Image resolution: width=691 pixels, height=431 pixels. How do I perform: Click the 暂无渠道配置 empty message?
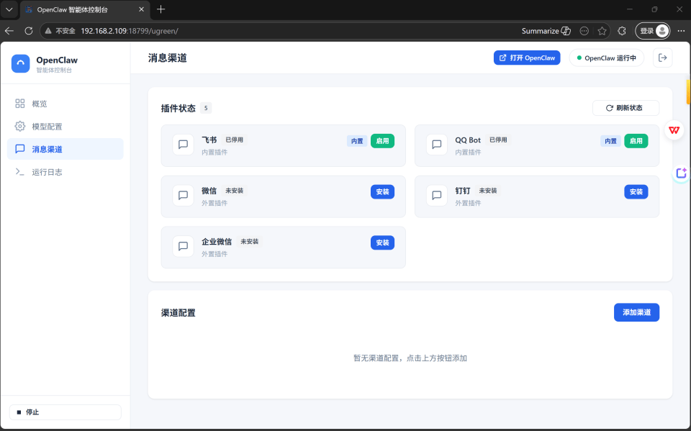[410, 358]
